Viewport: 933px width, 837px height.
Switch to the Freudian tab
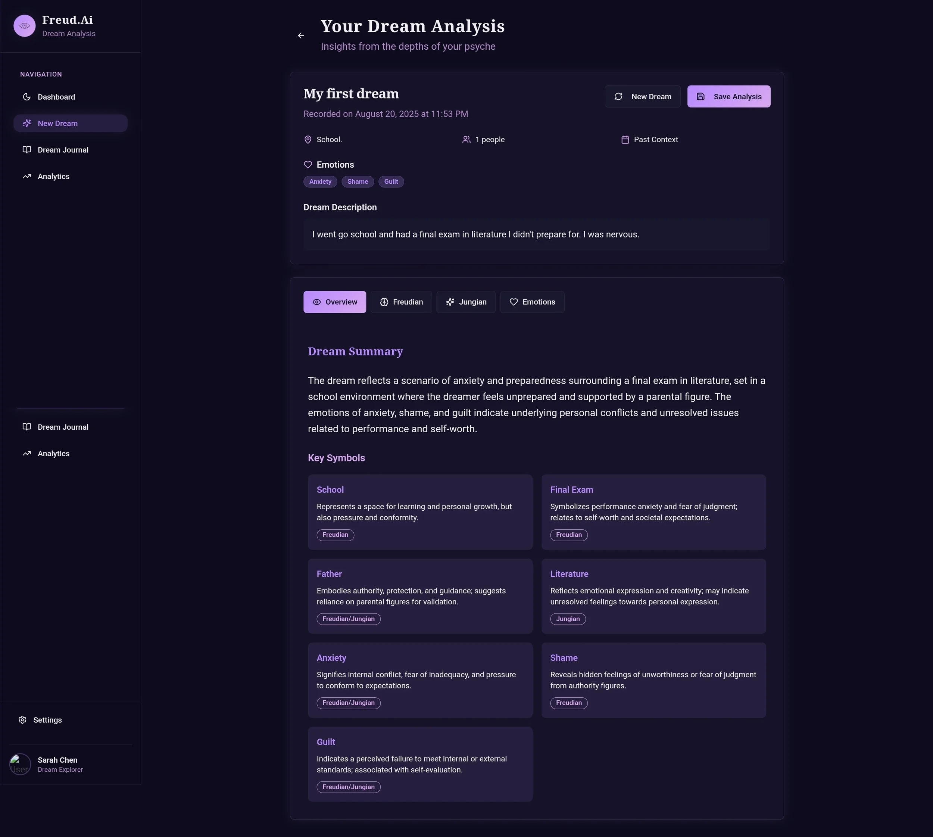(401, 302)
